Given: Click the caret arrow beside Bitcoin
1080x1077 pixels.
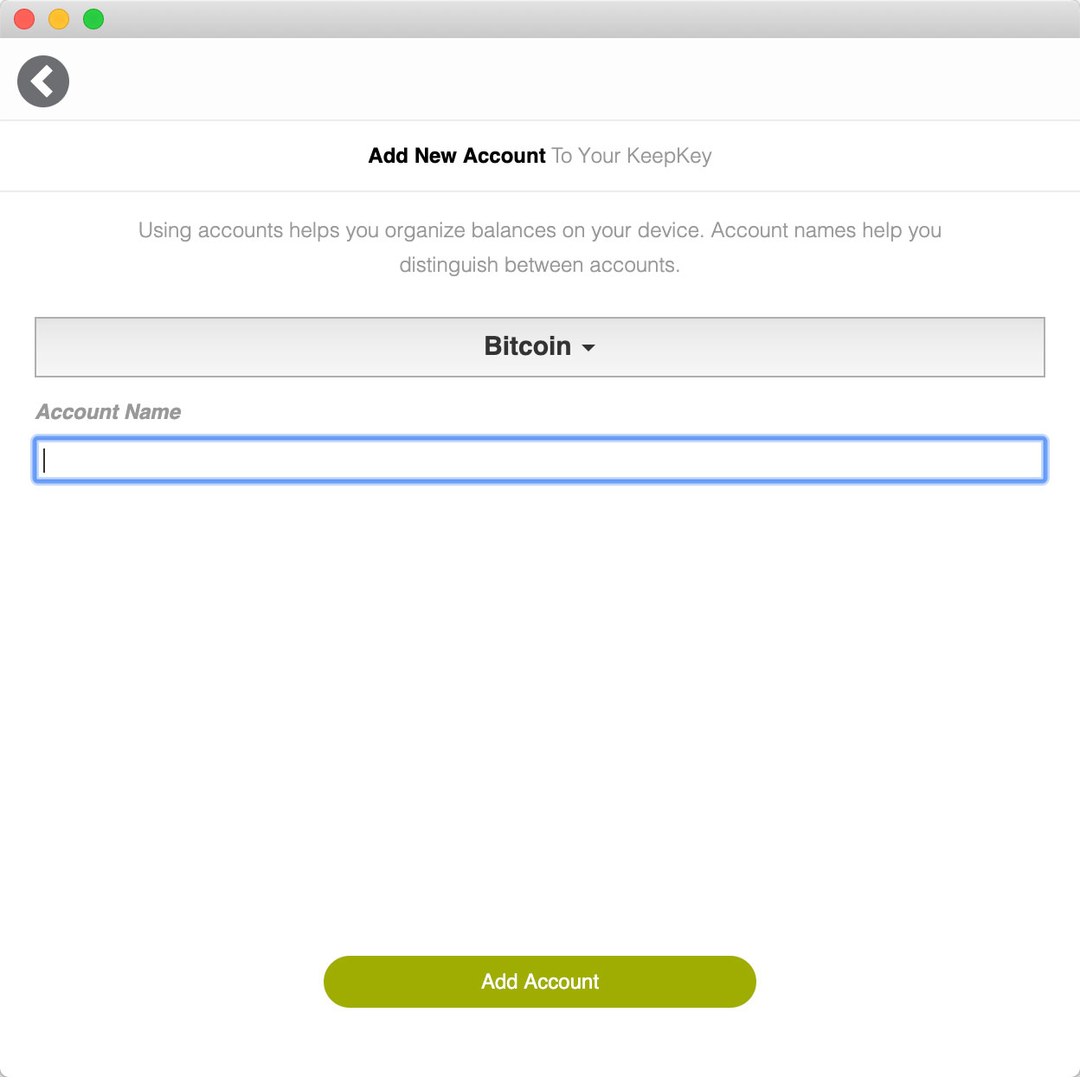Looking at the screenshot, I should pos(588,348).
